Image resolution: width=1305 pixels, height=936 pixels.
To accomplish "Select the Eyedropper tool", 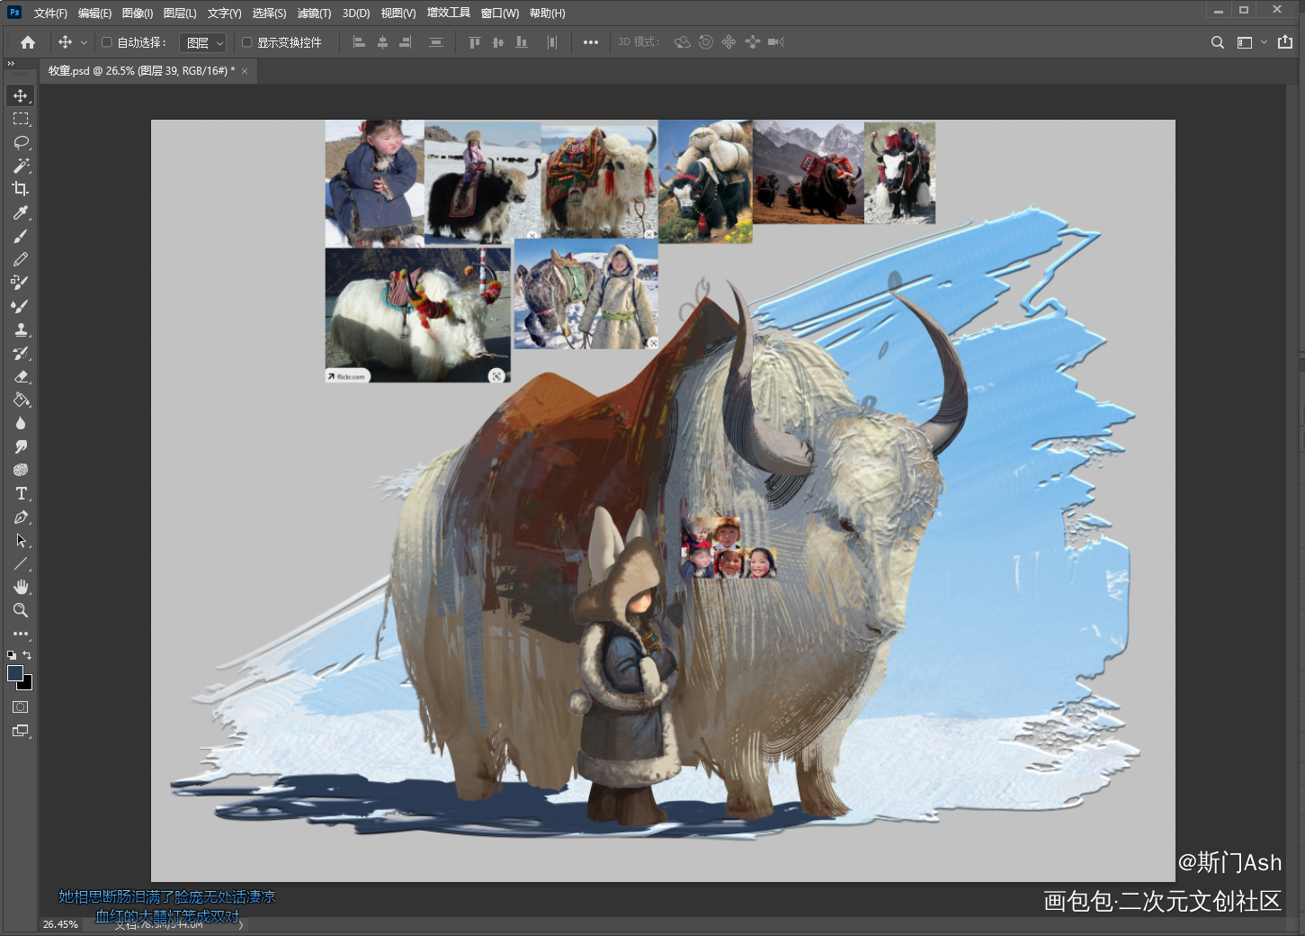I will click(x=21, y=212).
